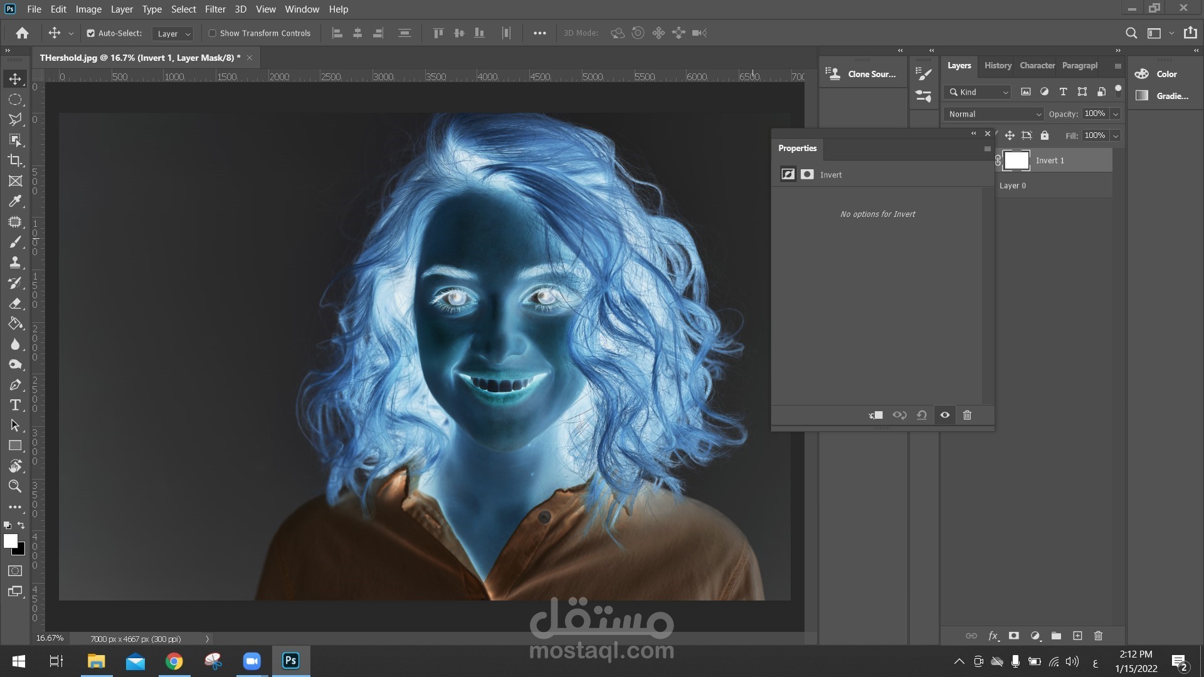Select the Eraser tool
This screenshot has width=1204, height=677.
pos(15,303)
